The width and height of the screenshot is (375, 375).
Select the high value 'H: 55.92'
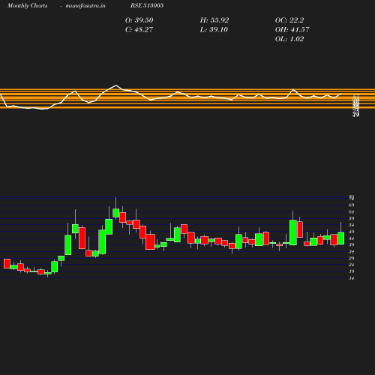point(214,20)
